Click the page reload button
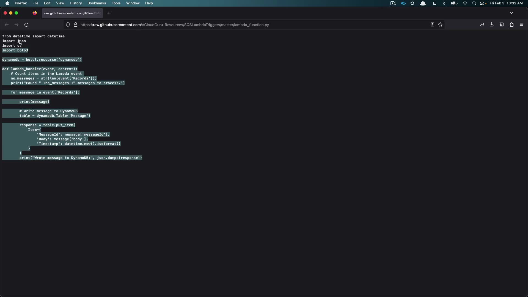This screenshot has height=297, width=528. click(x=26, y=25)
